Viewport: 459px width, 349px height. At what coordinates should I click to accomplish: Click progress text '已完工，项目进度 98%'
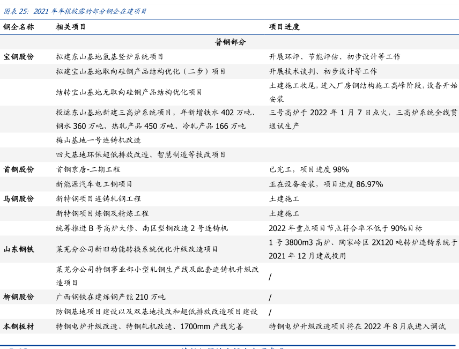(x=309, y=169)
